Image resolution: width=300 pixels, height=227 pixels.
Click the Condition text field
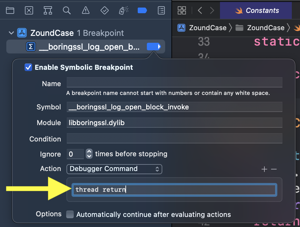click(174, 139)
